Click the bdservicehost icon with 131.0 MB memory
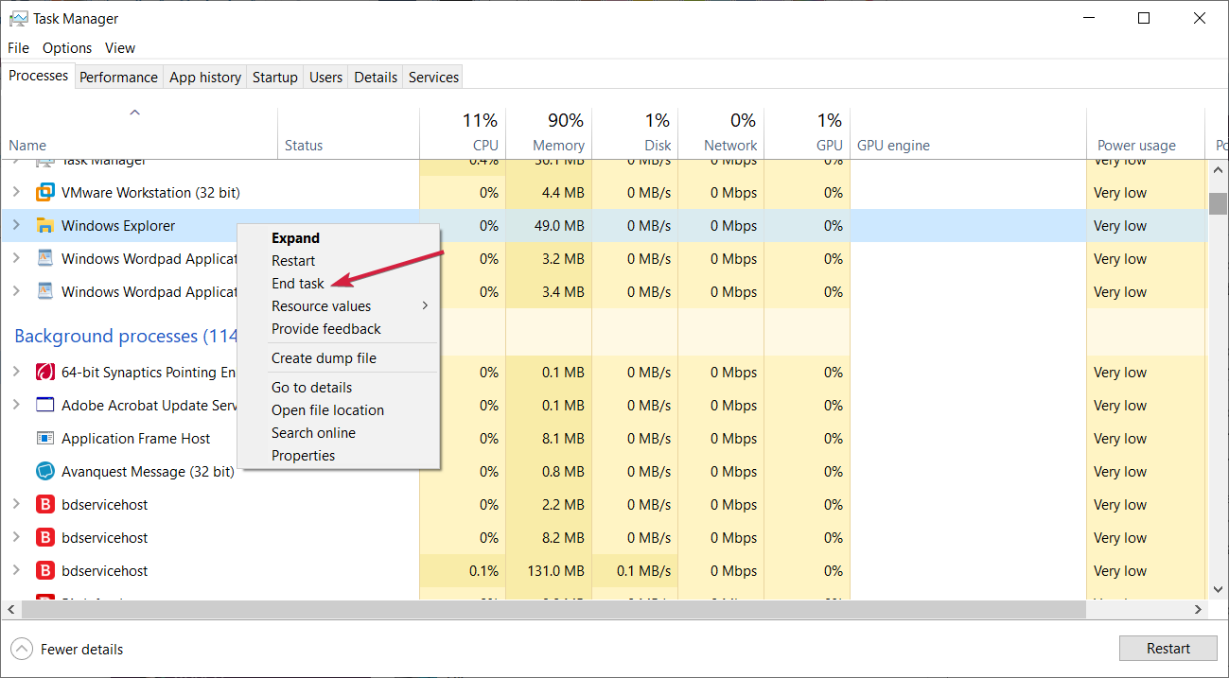The image size is (1229, 678). click(x=44, y=571)
